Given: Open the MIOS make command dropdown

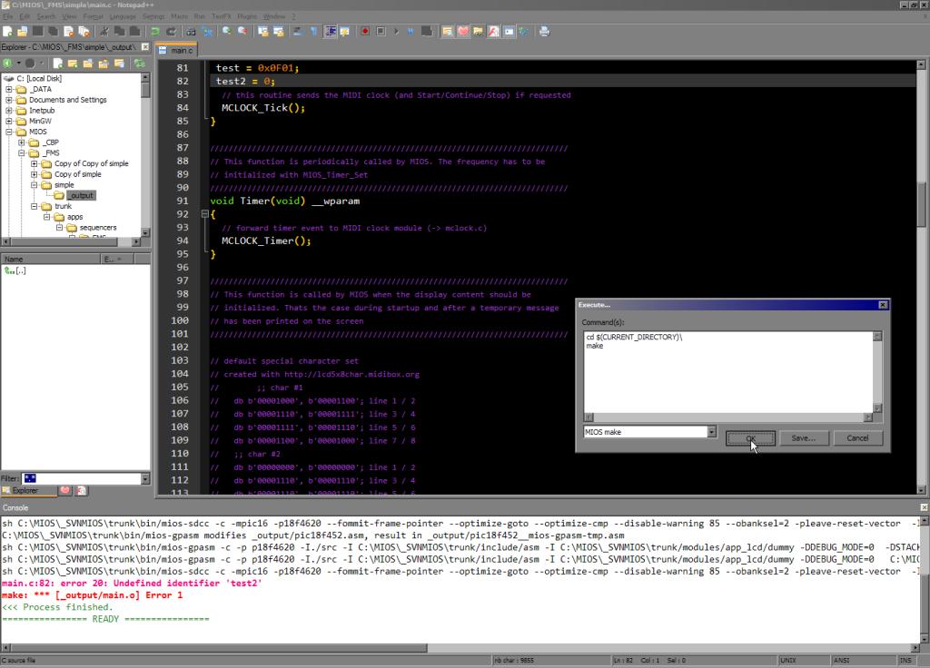Looking at the screenshot, I should (711, 433).
